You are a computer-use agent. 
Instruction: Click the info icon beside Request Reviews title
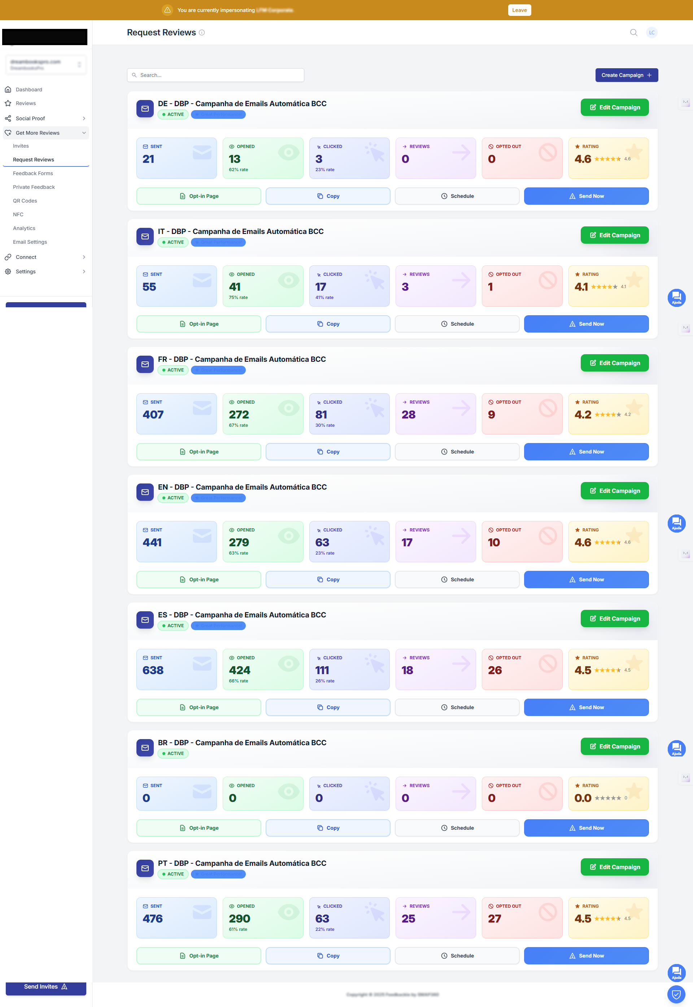click(202, 32)
